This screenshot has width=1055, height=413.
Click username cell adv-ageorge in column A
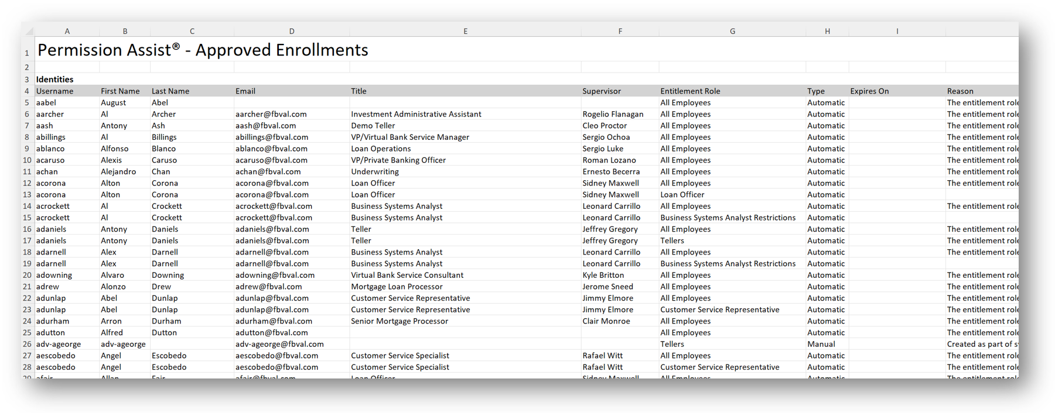(x=59, y=344)
